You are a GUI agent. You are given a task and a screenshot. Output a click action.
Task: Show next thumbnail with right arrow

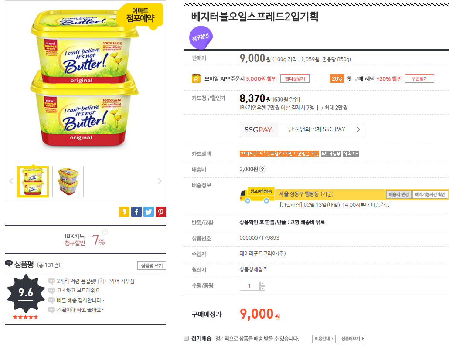[x=160, y=181]
